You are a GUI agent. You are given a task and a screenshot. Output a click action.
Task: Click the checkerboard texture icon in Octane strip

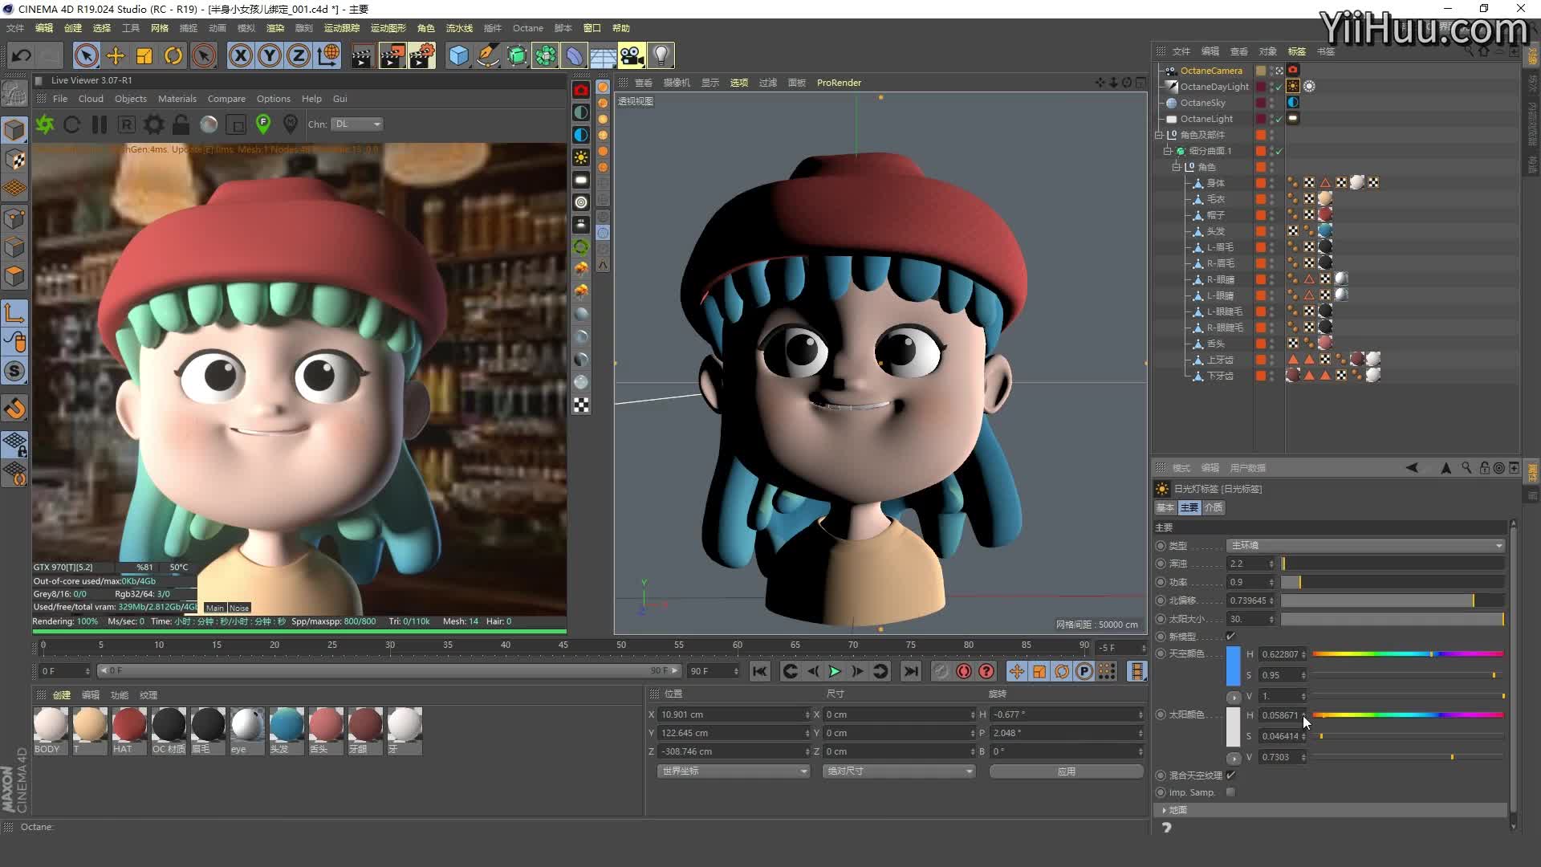tap(581, 405)
